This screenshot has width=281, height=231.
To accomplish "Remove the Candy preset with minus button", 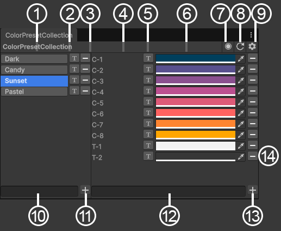I will coord(85,69).
